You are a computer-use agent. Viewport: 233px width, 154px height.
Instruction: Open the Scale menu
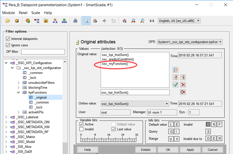(x=35, y=13)
